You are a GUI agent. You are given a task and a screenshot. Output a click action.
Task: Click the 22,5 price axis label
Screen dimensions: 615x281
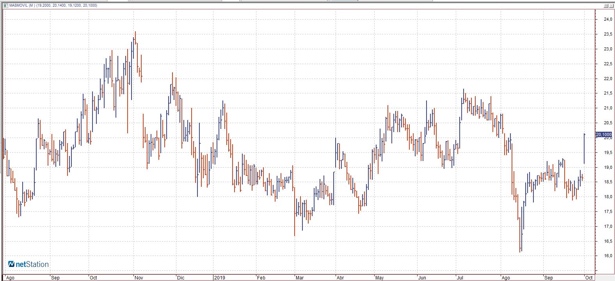[x=608, y=64]
